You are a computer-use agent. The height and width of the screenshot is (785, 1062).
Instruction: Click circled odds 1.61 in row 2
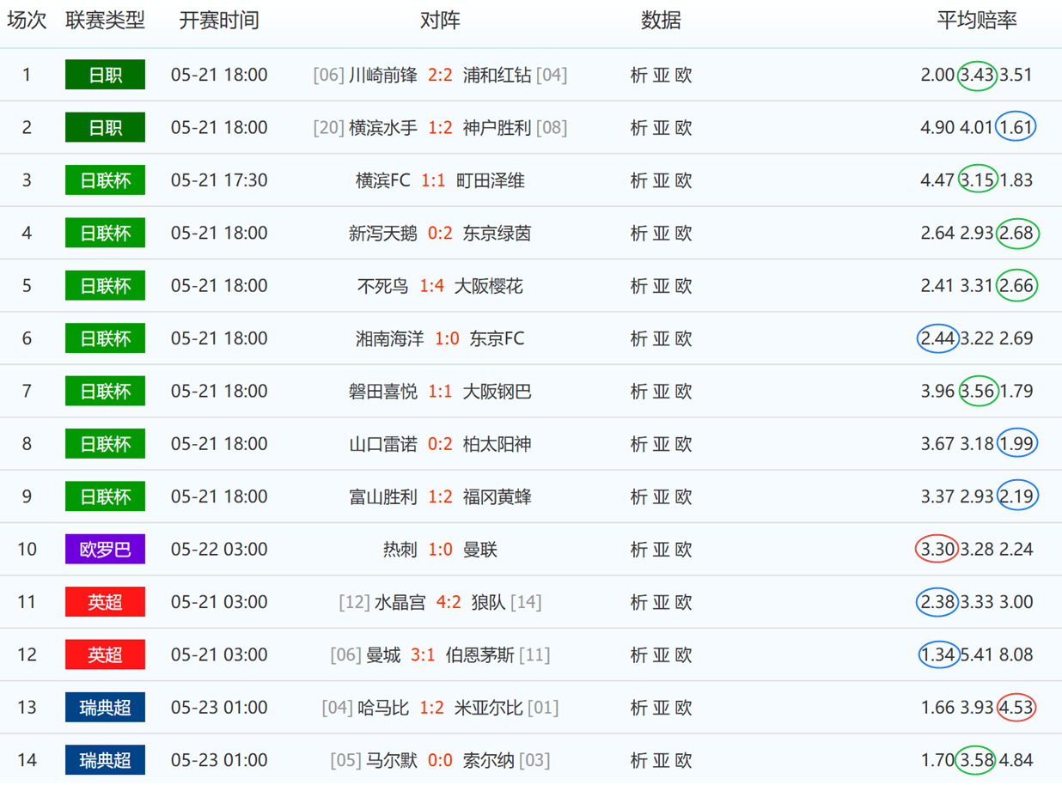click(1016, 128)
